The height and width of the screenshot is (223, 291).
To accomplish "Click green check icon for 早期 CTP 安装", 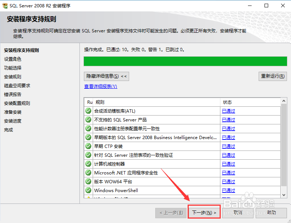I will (x=88, y=146).
